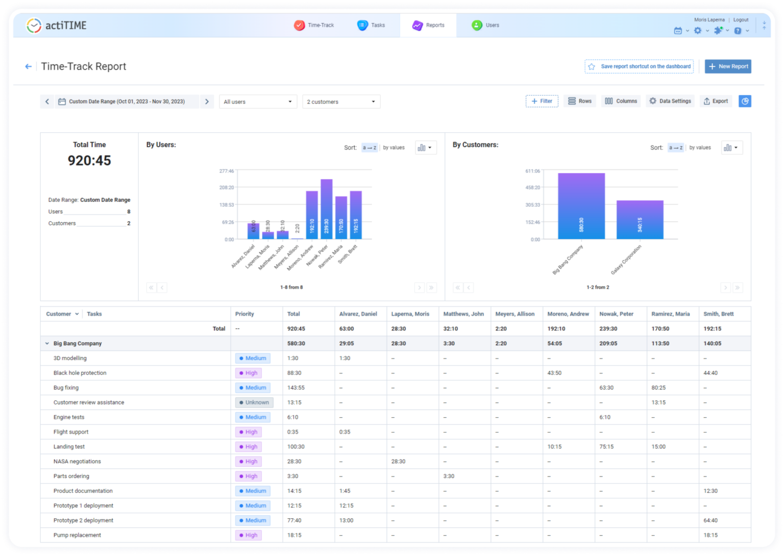The image size is (784, 556).
Task: Open the Rows layout icon
Action: [580, 101]
